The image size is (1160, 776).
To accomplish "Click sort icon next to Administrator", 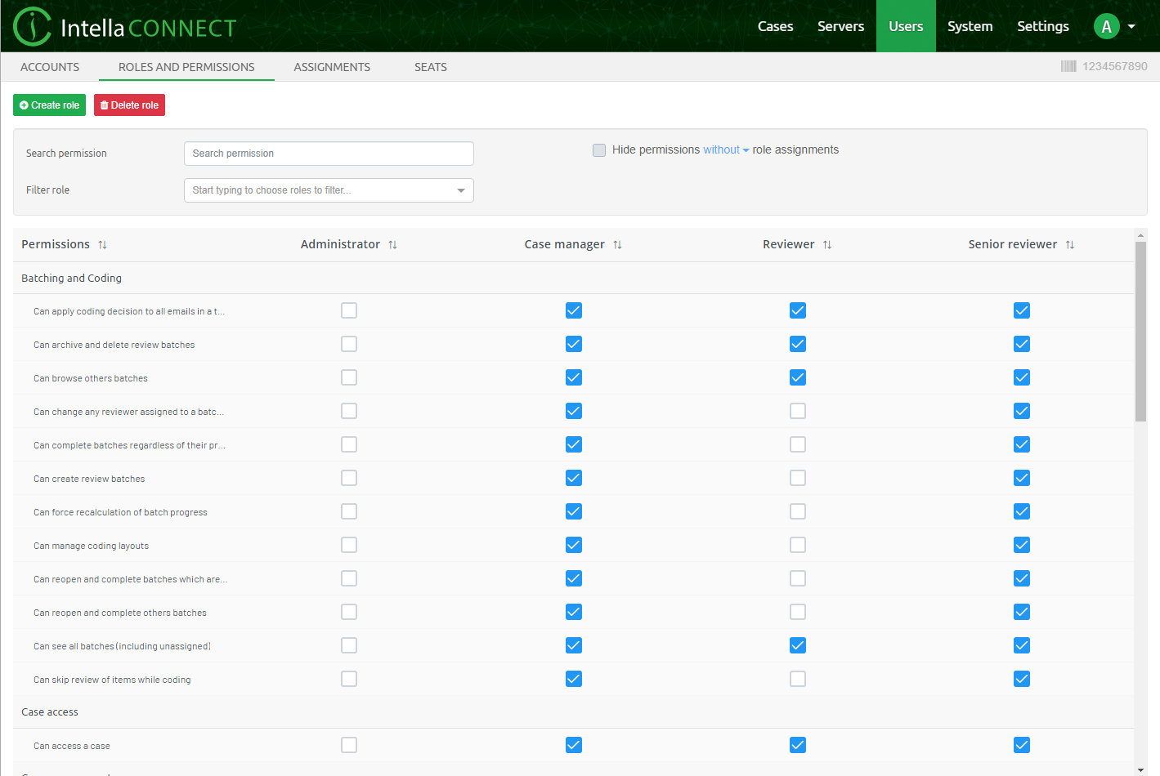I will click(x=392, y=245).
